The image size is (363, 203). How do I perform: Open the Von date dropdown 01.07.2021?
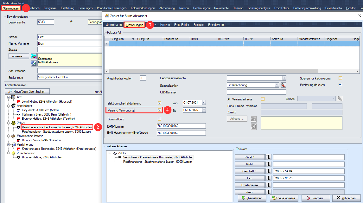204,103
